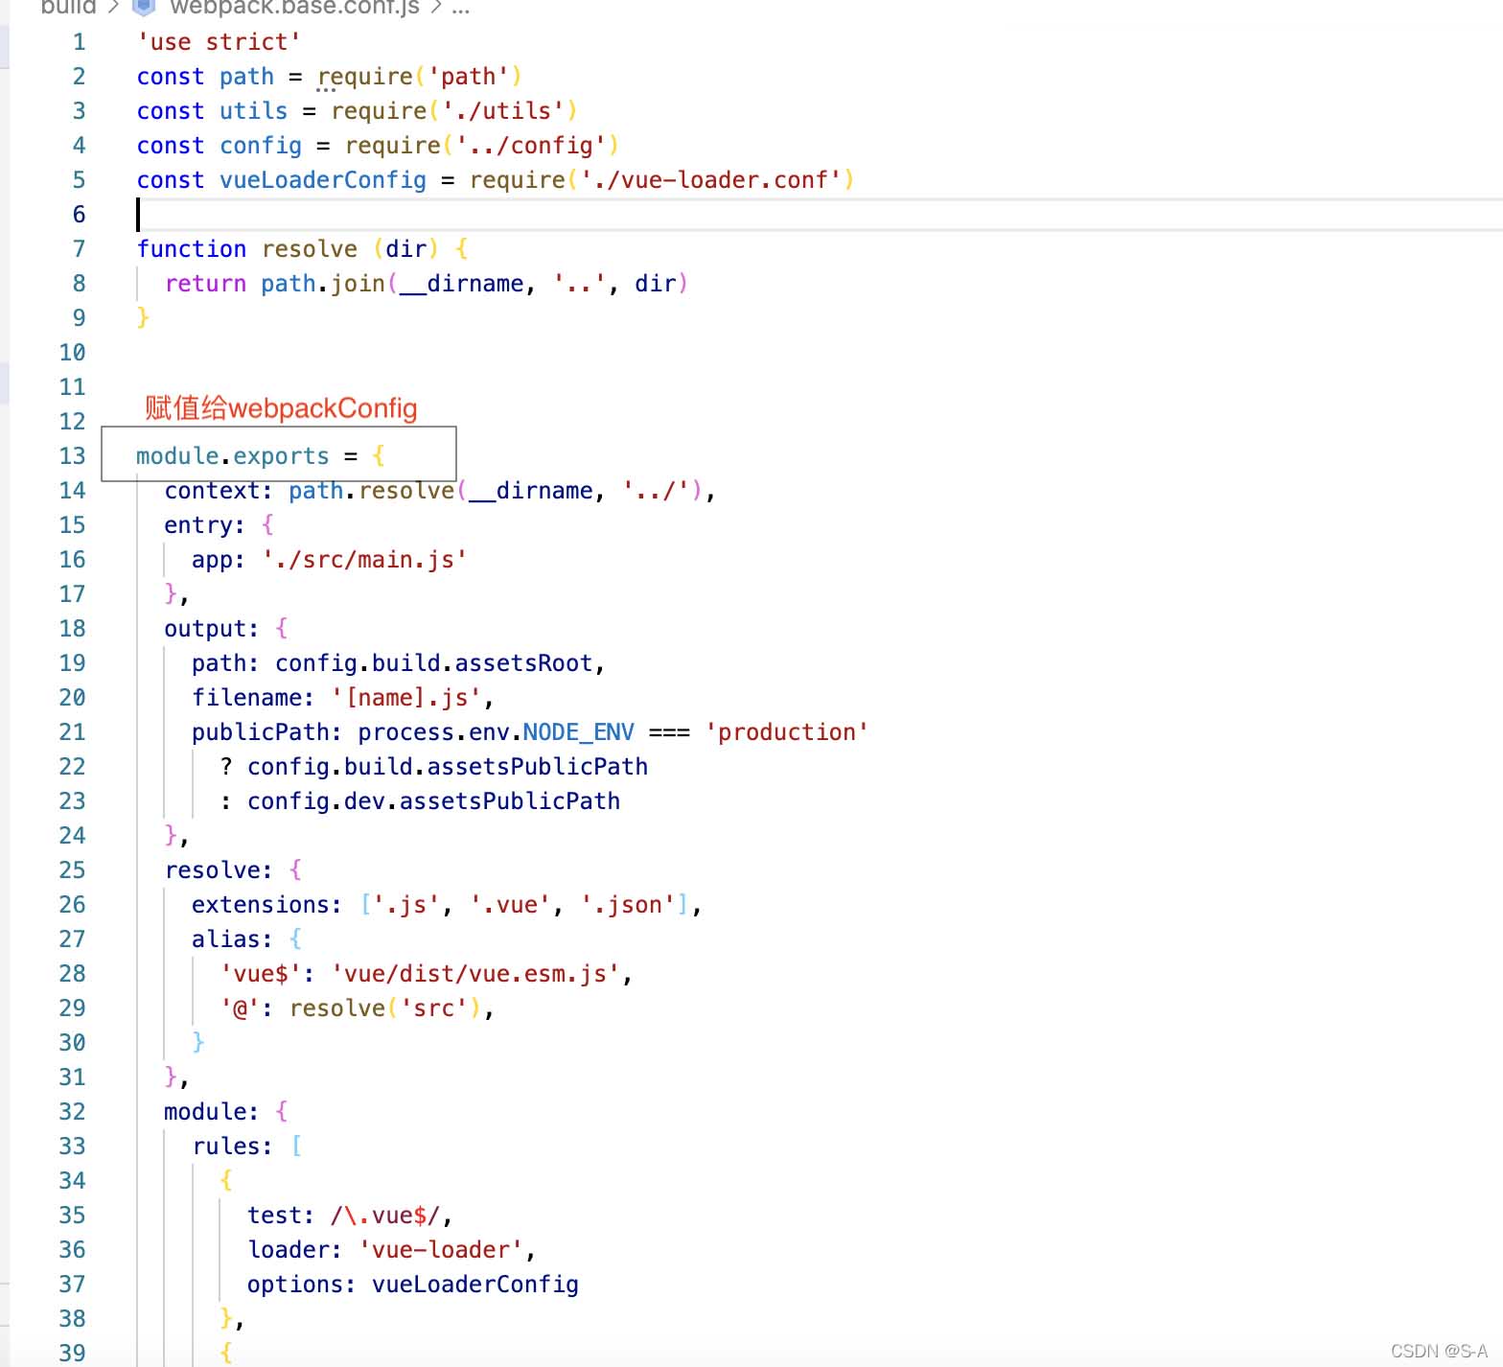Place cursor on 'use strict' statement
This screenshot has width=1503, height=1367.
point(219,42)
